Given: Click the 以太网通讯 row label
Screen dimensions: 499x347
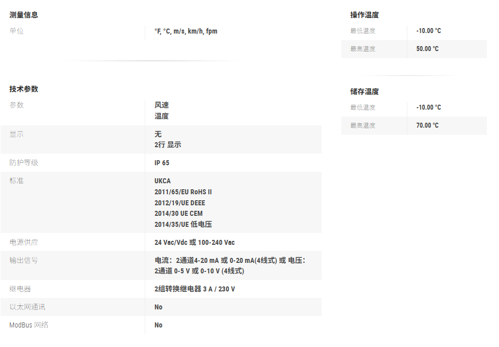Looking at the screenshot, I should pyautogui.click(x=27, y=307).
